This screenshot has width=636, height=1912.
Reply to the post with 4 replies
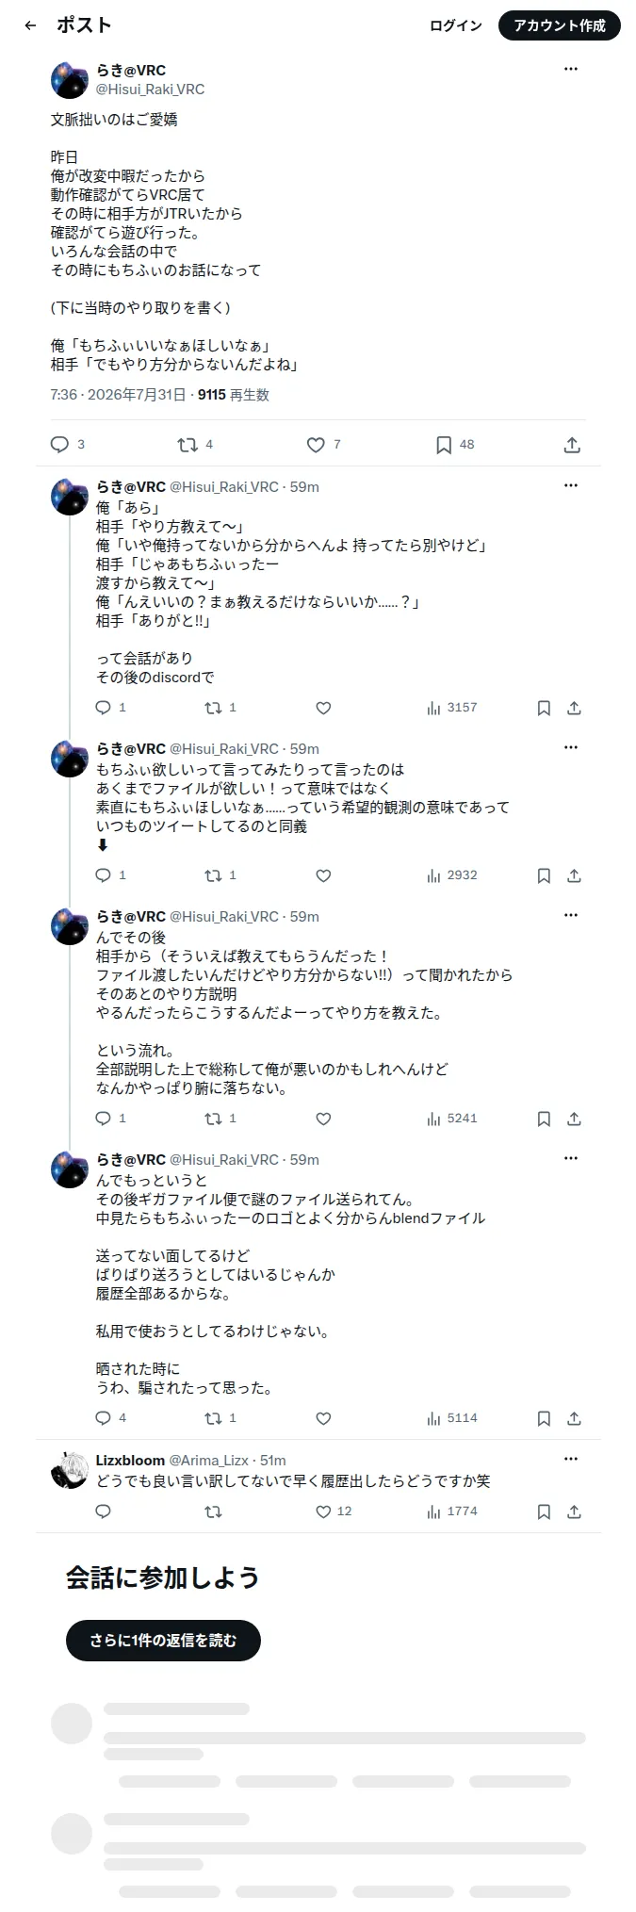tap(104, 1418)
